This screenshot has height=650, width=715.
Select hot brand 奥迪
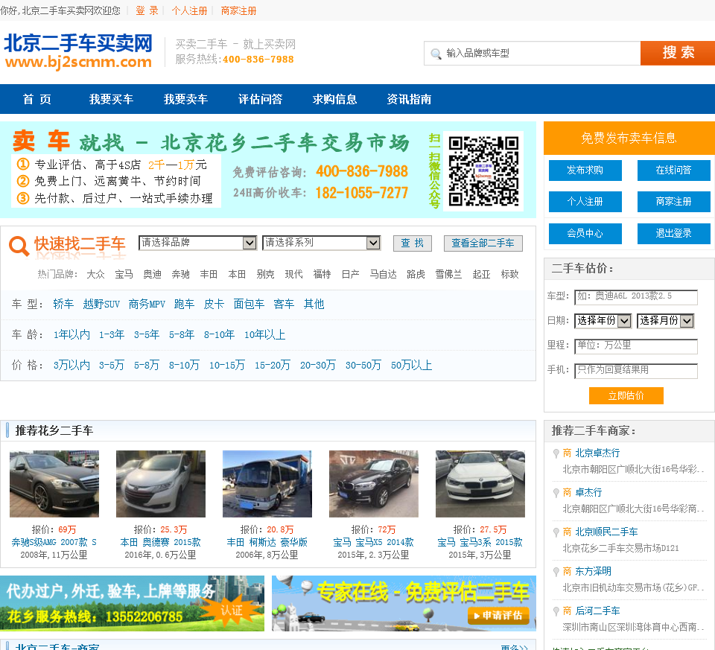pos(152,274)
